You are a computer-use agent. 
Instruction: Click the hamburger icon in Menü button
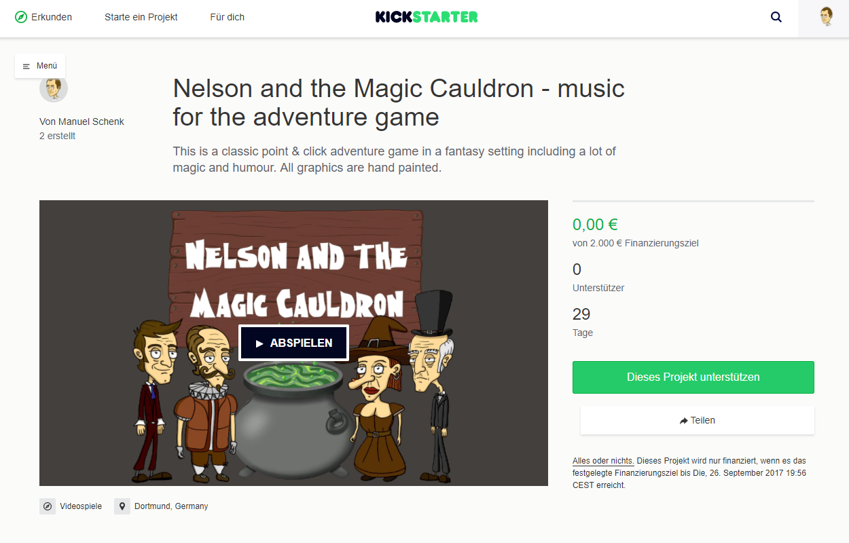[x=26, y=67]
